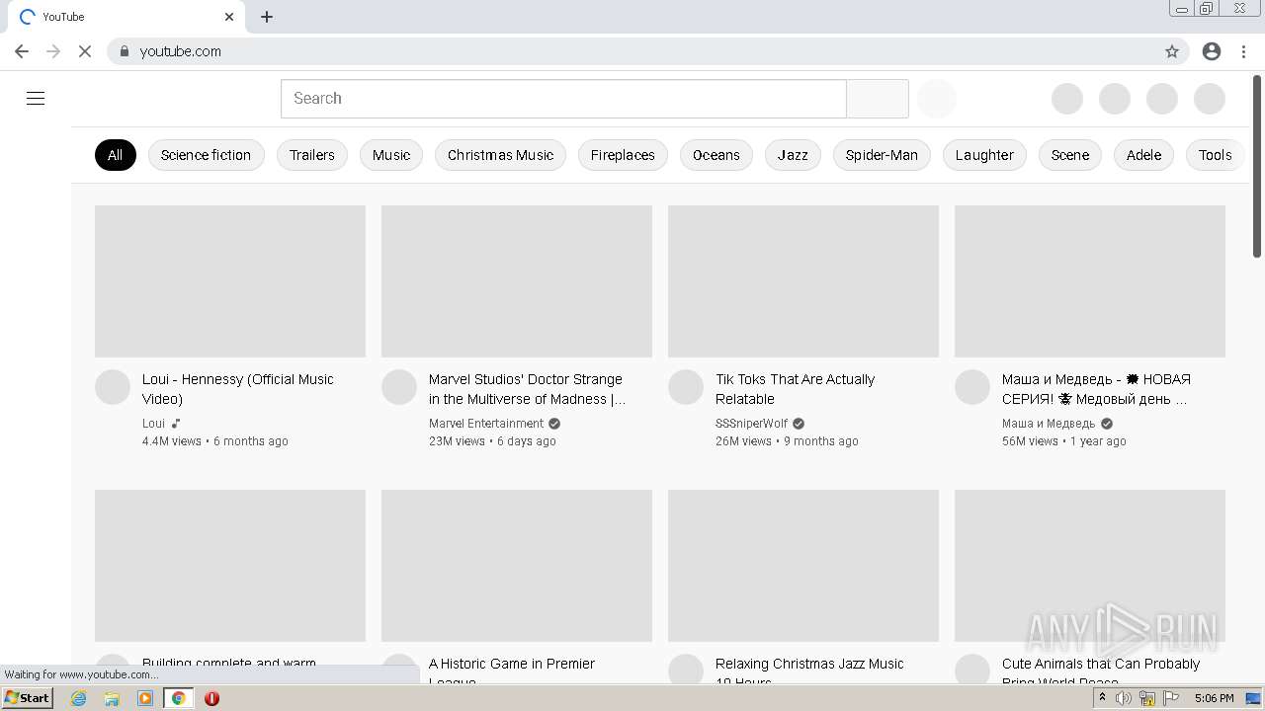1265x711 pixels.
Task: Open A Historic Game in Premier League title
Action: coord(512,671)
